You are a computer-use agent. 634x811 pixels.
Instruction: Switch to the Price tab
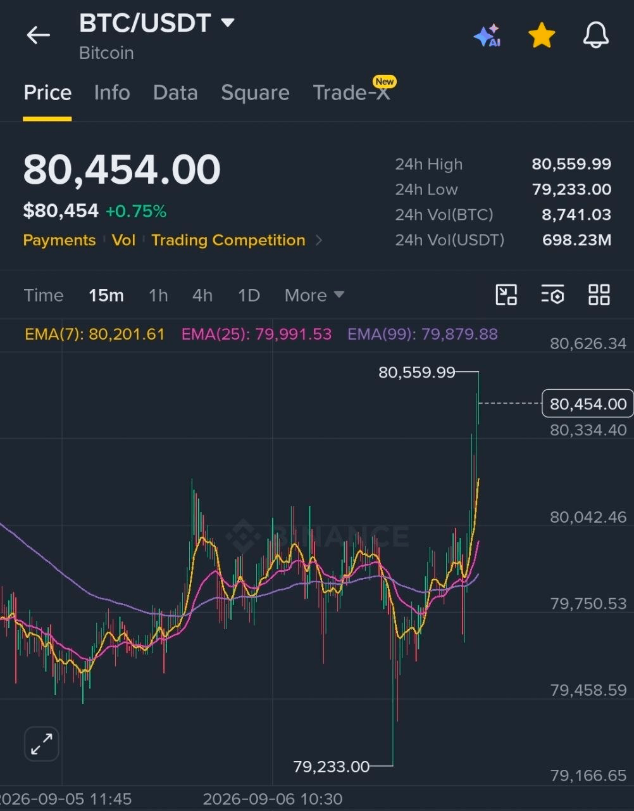(47, 93)
